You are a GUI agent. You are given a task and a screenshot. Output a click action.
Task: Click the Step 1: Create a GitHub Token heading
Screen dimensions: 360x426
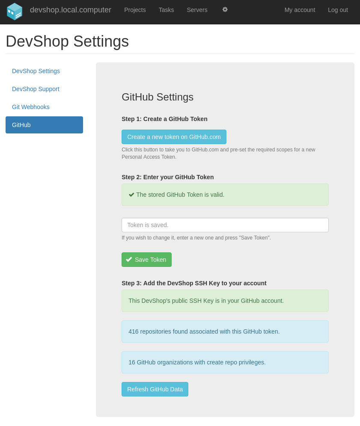(x=164, y=119)
